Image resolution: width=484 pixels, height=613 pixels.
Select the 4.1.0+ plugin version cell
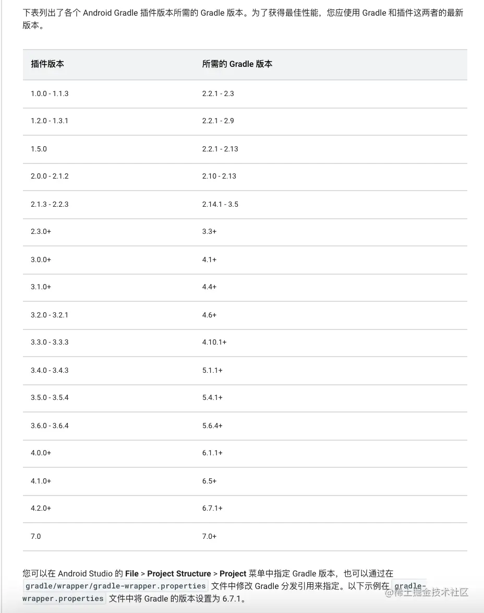[x=41, y=481]
